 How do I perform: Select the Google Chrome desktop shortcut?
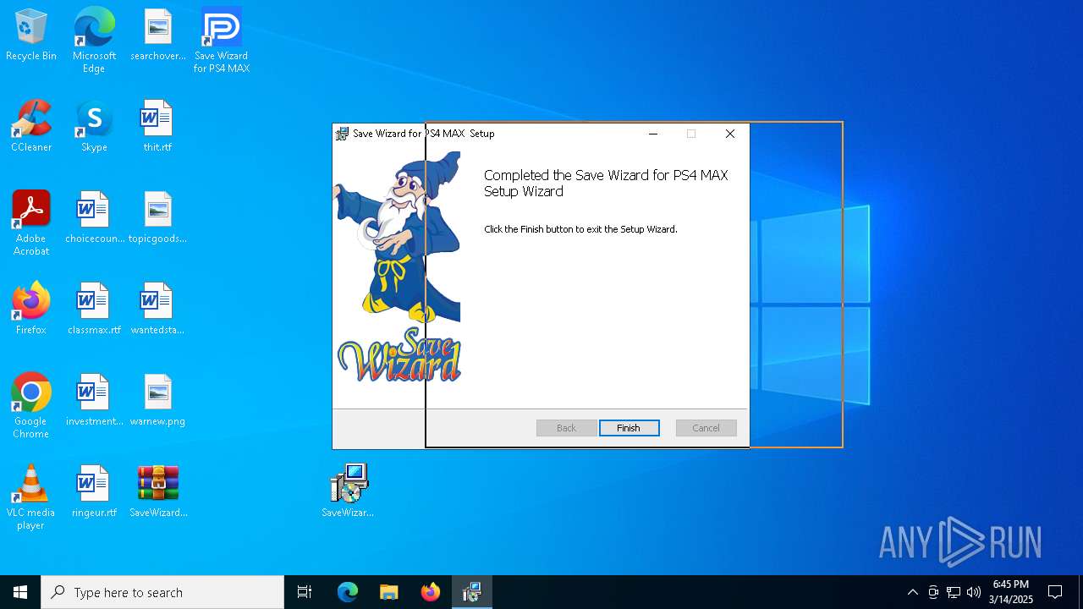click(x=31, y=406)
